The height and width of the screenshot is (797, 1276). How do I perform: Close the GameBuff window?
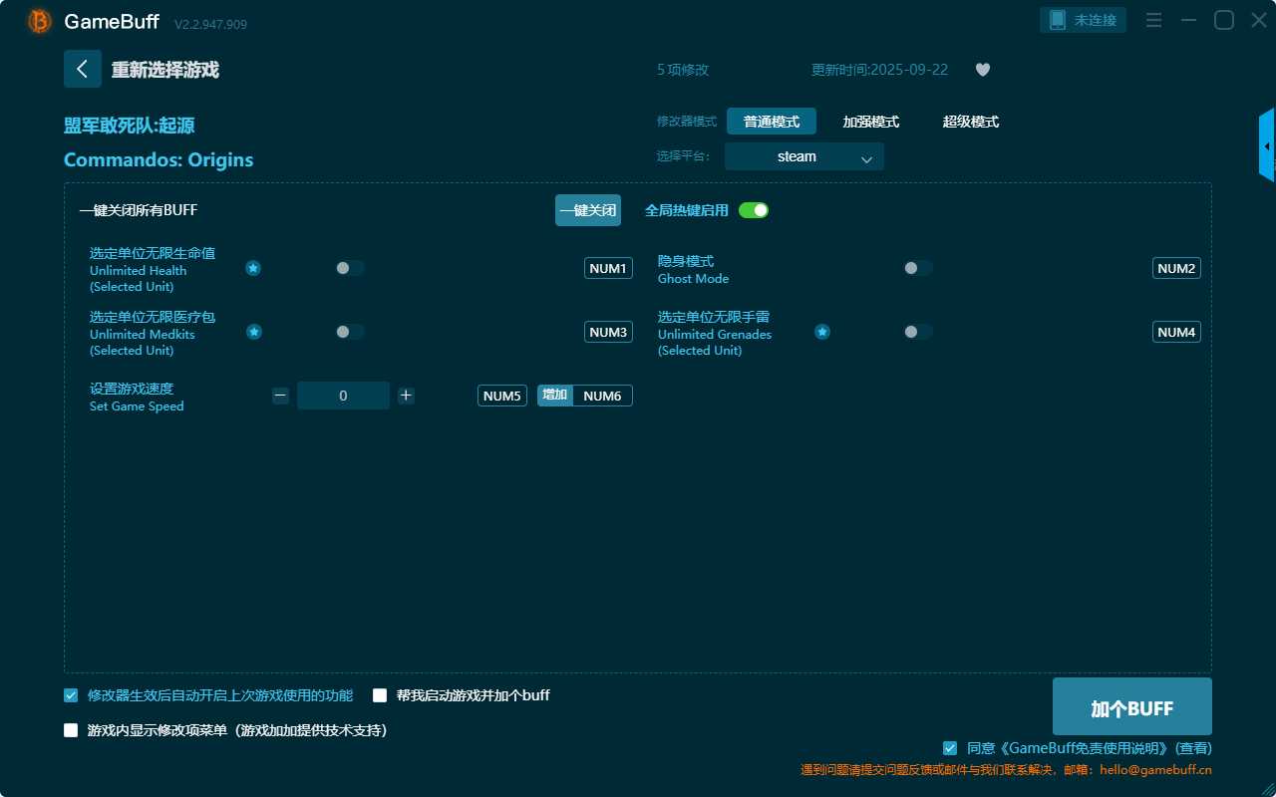coord(1259,20)
